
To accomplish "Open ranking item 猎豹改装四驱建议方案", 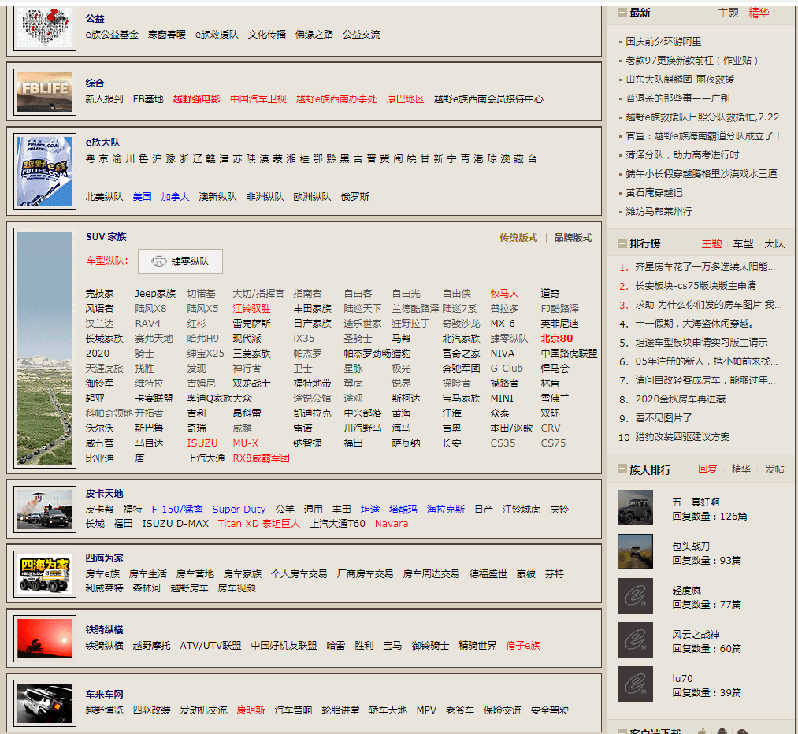I will tap(682, 437).
